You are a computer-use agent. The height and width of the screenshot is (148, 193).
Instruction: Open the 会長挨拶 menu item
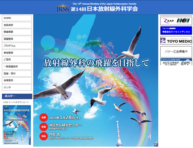tap(17, 25)
